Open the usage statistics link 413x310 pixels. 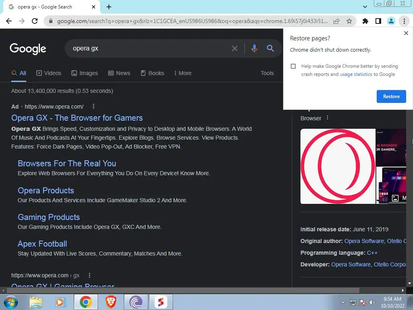[x=356, y=74]
